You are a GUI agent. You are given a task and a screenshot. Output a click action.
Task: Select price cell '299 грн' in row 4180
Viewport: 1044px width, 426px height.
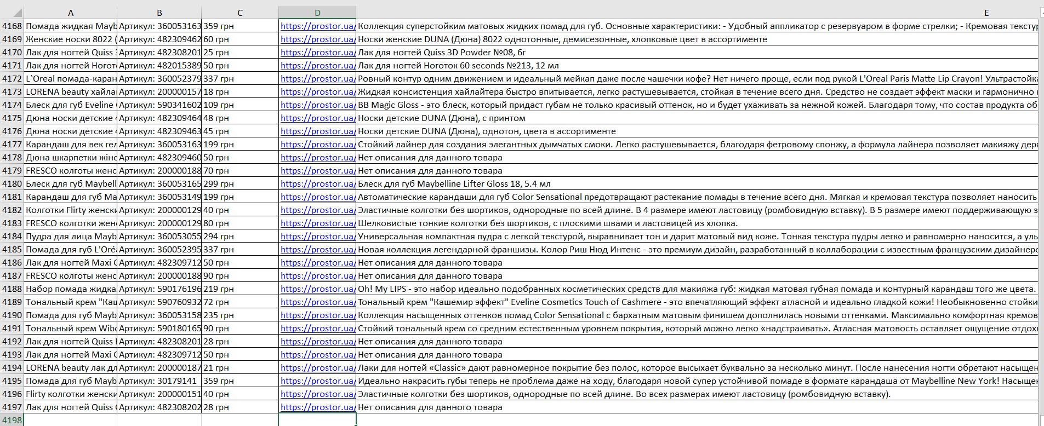pos(240,183)
